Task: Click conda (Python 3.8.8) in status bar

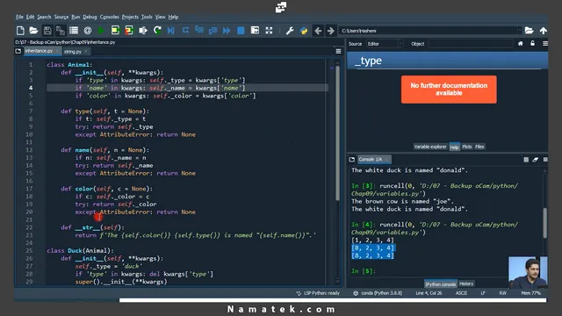Action: click(x=378, y=293)
